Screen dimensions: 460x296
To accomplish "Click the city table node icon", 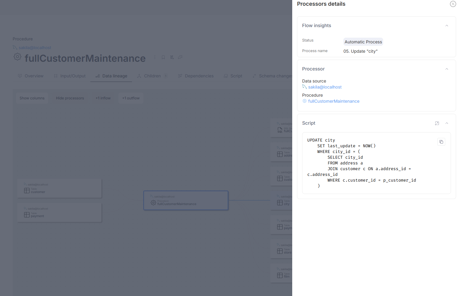I will click(280, 203).
